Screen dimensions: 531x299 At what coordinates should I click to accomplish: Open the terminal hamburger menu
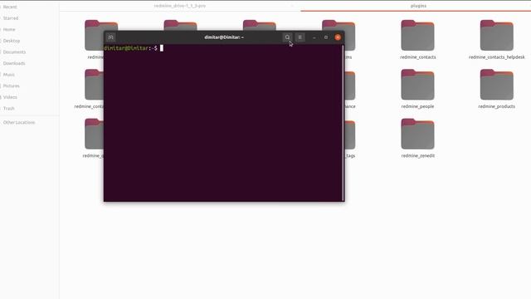(x=300, y=37)
